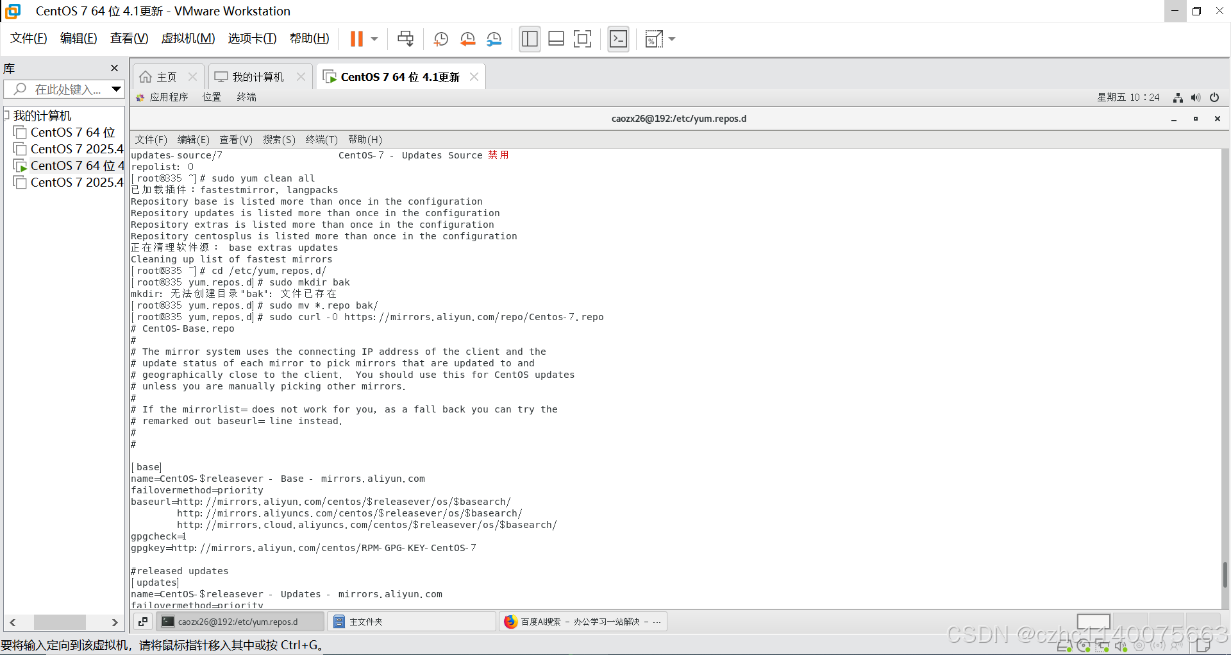Open the VMware 帮助(H) menu
This screenshot has height=655, width=1231.
[x=310, y=38]
